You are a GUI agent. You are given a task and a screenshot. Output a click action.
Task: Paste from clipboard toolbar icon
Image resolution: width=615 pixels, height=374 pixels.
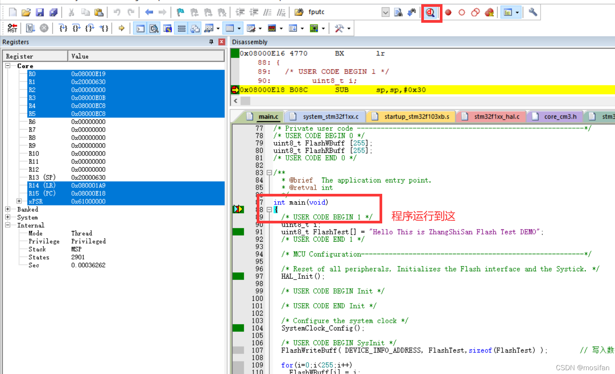99,12
